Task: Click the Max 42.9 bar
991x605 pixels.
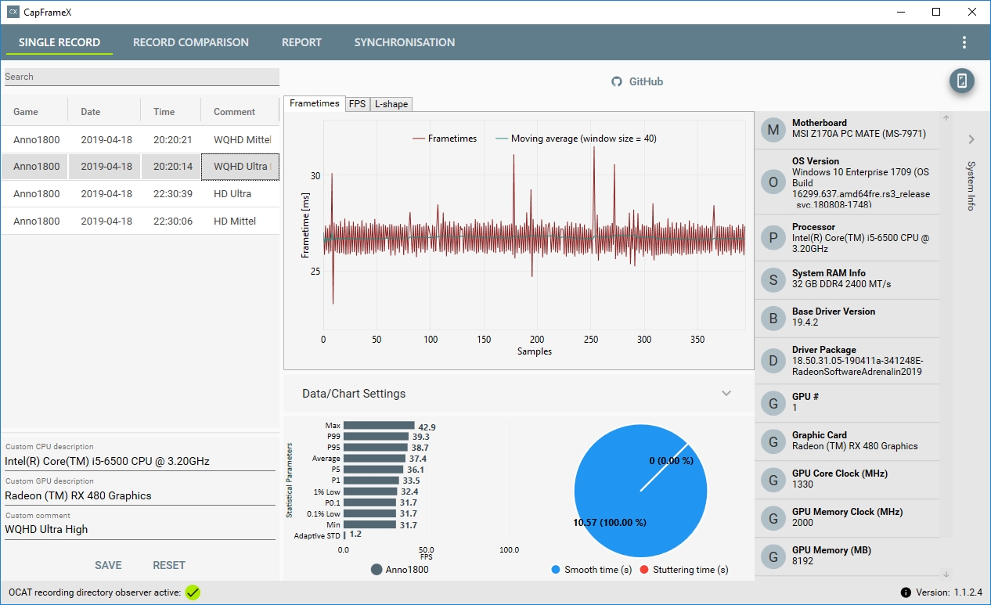Action: [x=379, y=426]
